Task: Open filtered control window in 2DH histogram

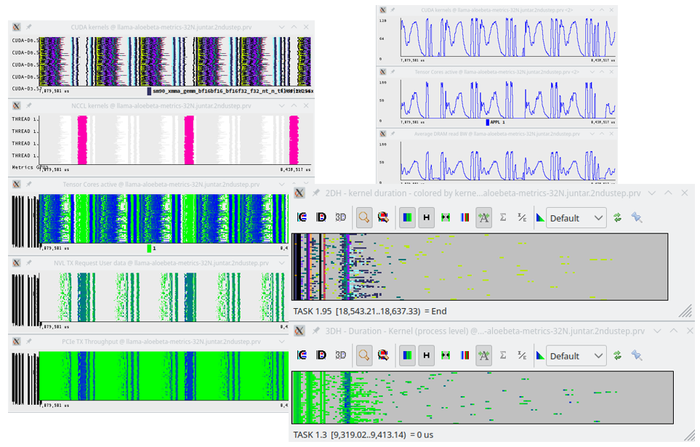Action: coord(383,217)
